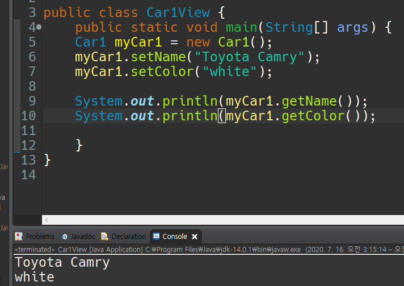Click getColor() on line 10
This screenshot has height=286, width=404.
(x=321, y=116)
